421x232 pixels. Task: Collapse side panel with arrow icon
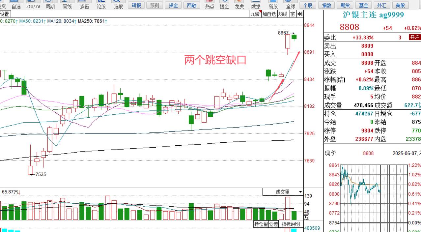(300, 14)
